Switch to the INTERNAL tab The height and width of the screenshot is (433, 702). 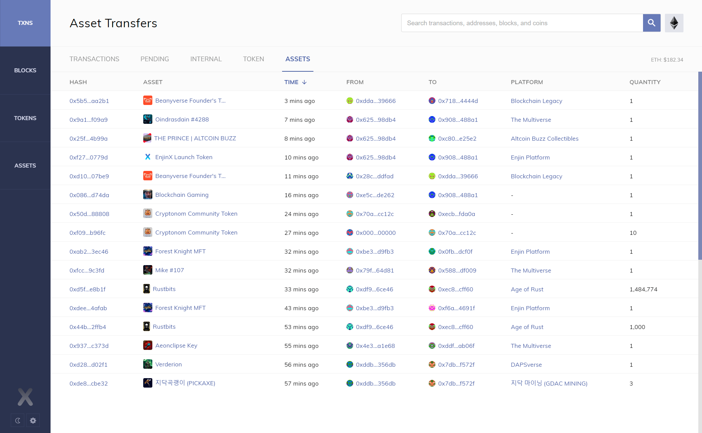point(206,59)
